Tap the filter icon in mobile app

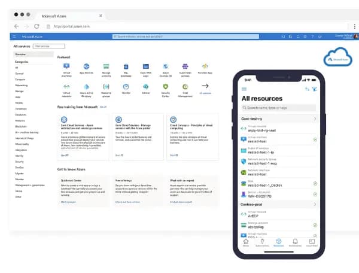(x=315, y=89)
